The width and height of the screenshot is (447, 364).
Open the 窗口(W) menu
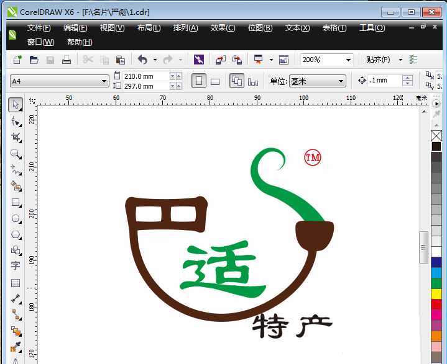point(40,42)
